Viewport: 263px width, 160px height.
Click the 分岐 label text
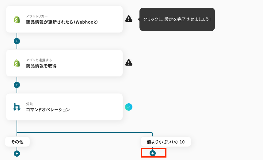29,104
